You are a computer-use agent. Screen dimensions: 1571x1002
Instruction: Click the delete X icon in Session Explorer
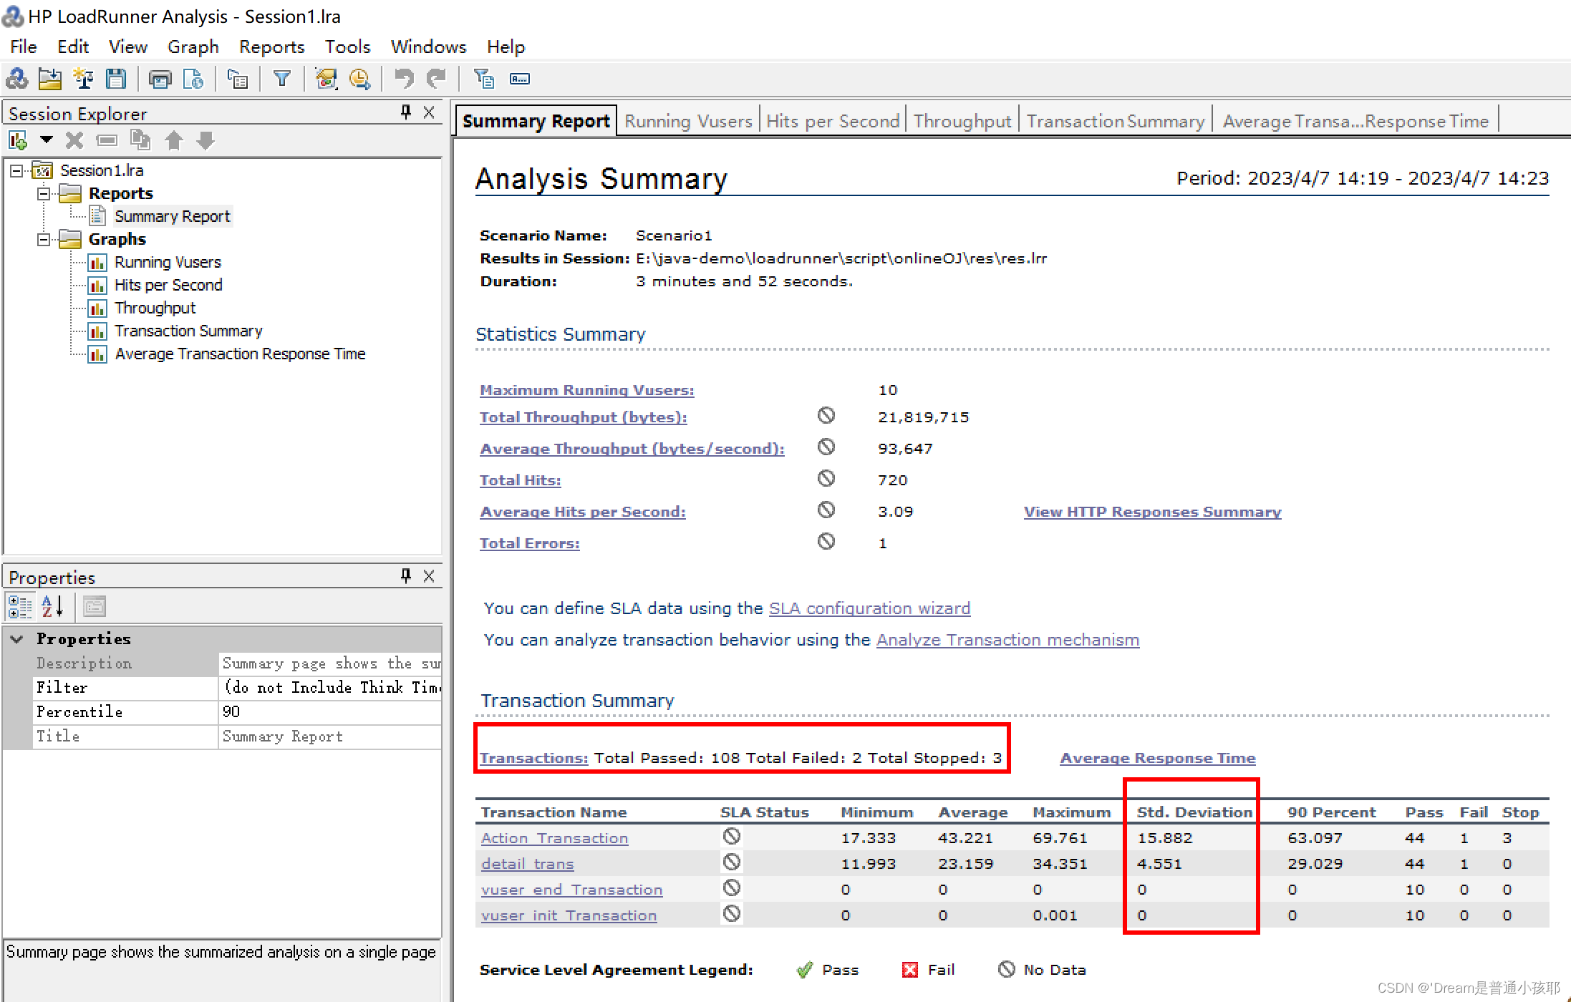[x=74, y=140]
